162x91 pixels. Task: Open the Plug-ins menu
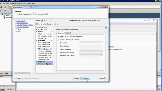pos(29,3)
